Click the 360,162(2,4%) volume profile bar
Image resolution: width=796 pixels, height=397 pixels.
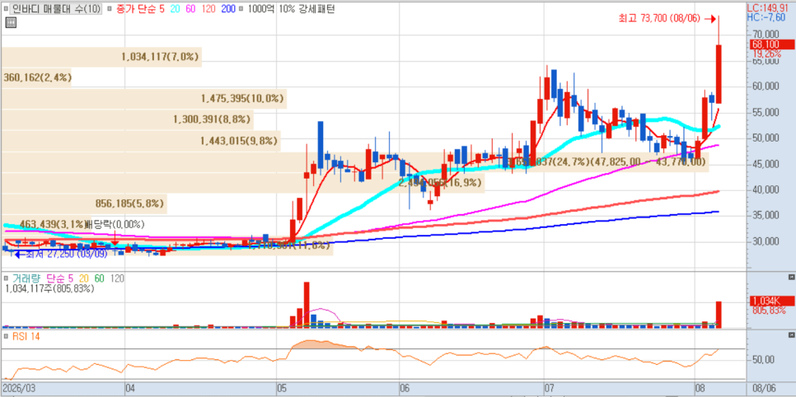tap(36, 77)
